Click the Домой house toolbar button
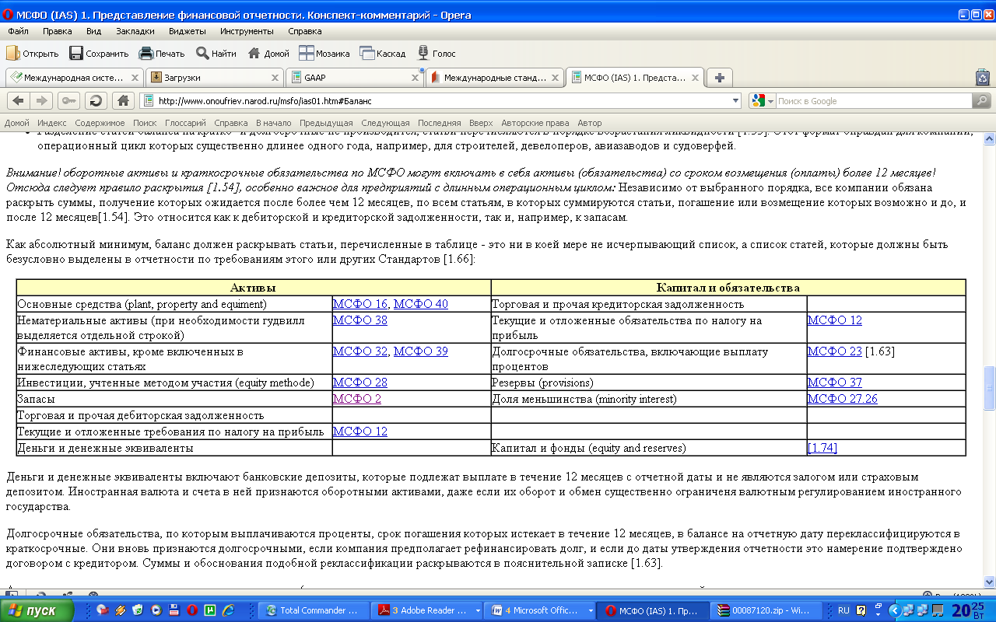The width and height of the screenshot is (996, 622). click(x=268, y=54)
